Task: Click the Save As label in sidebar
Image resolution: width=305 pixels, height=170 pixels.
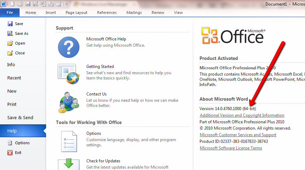Action: pos(22,33)
